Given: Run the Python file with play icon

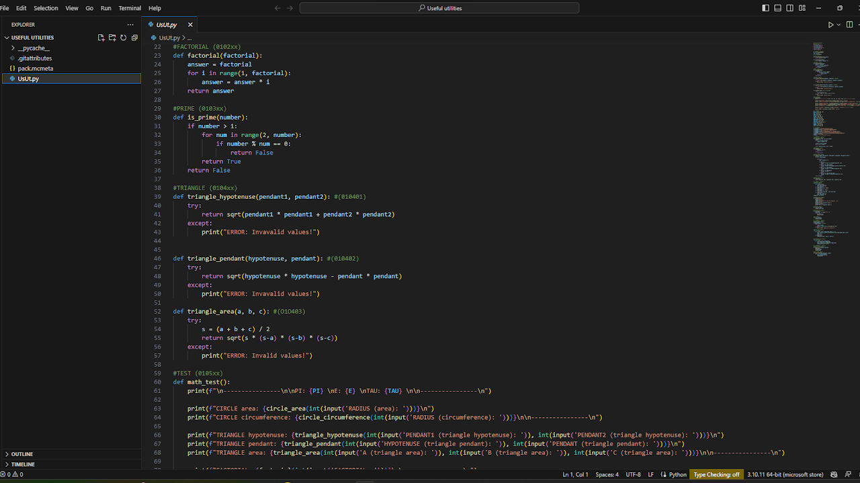Looking at the screenshot, I should coord(830,25).
